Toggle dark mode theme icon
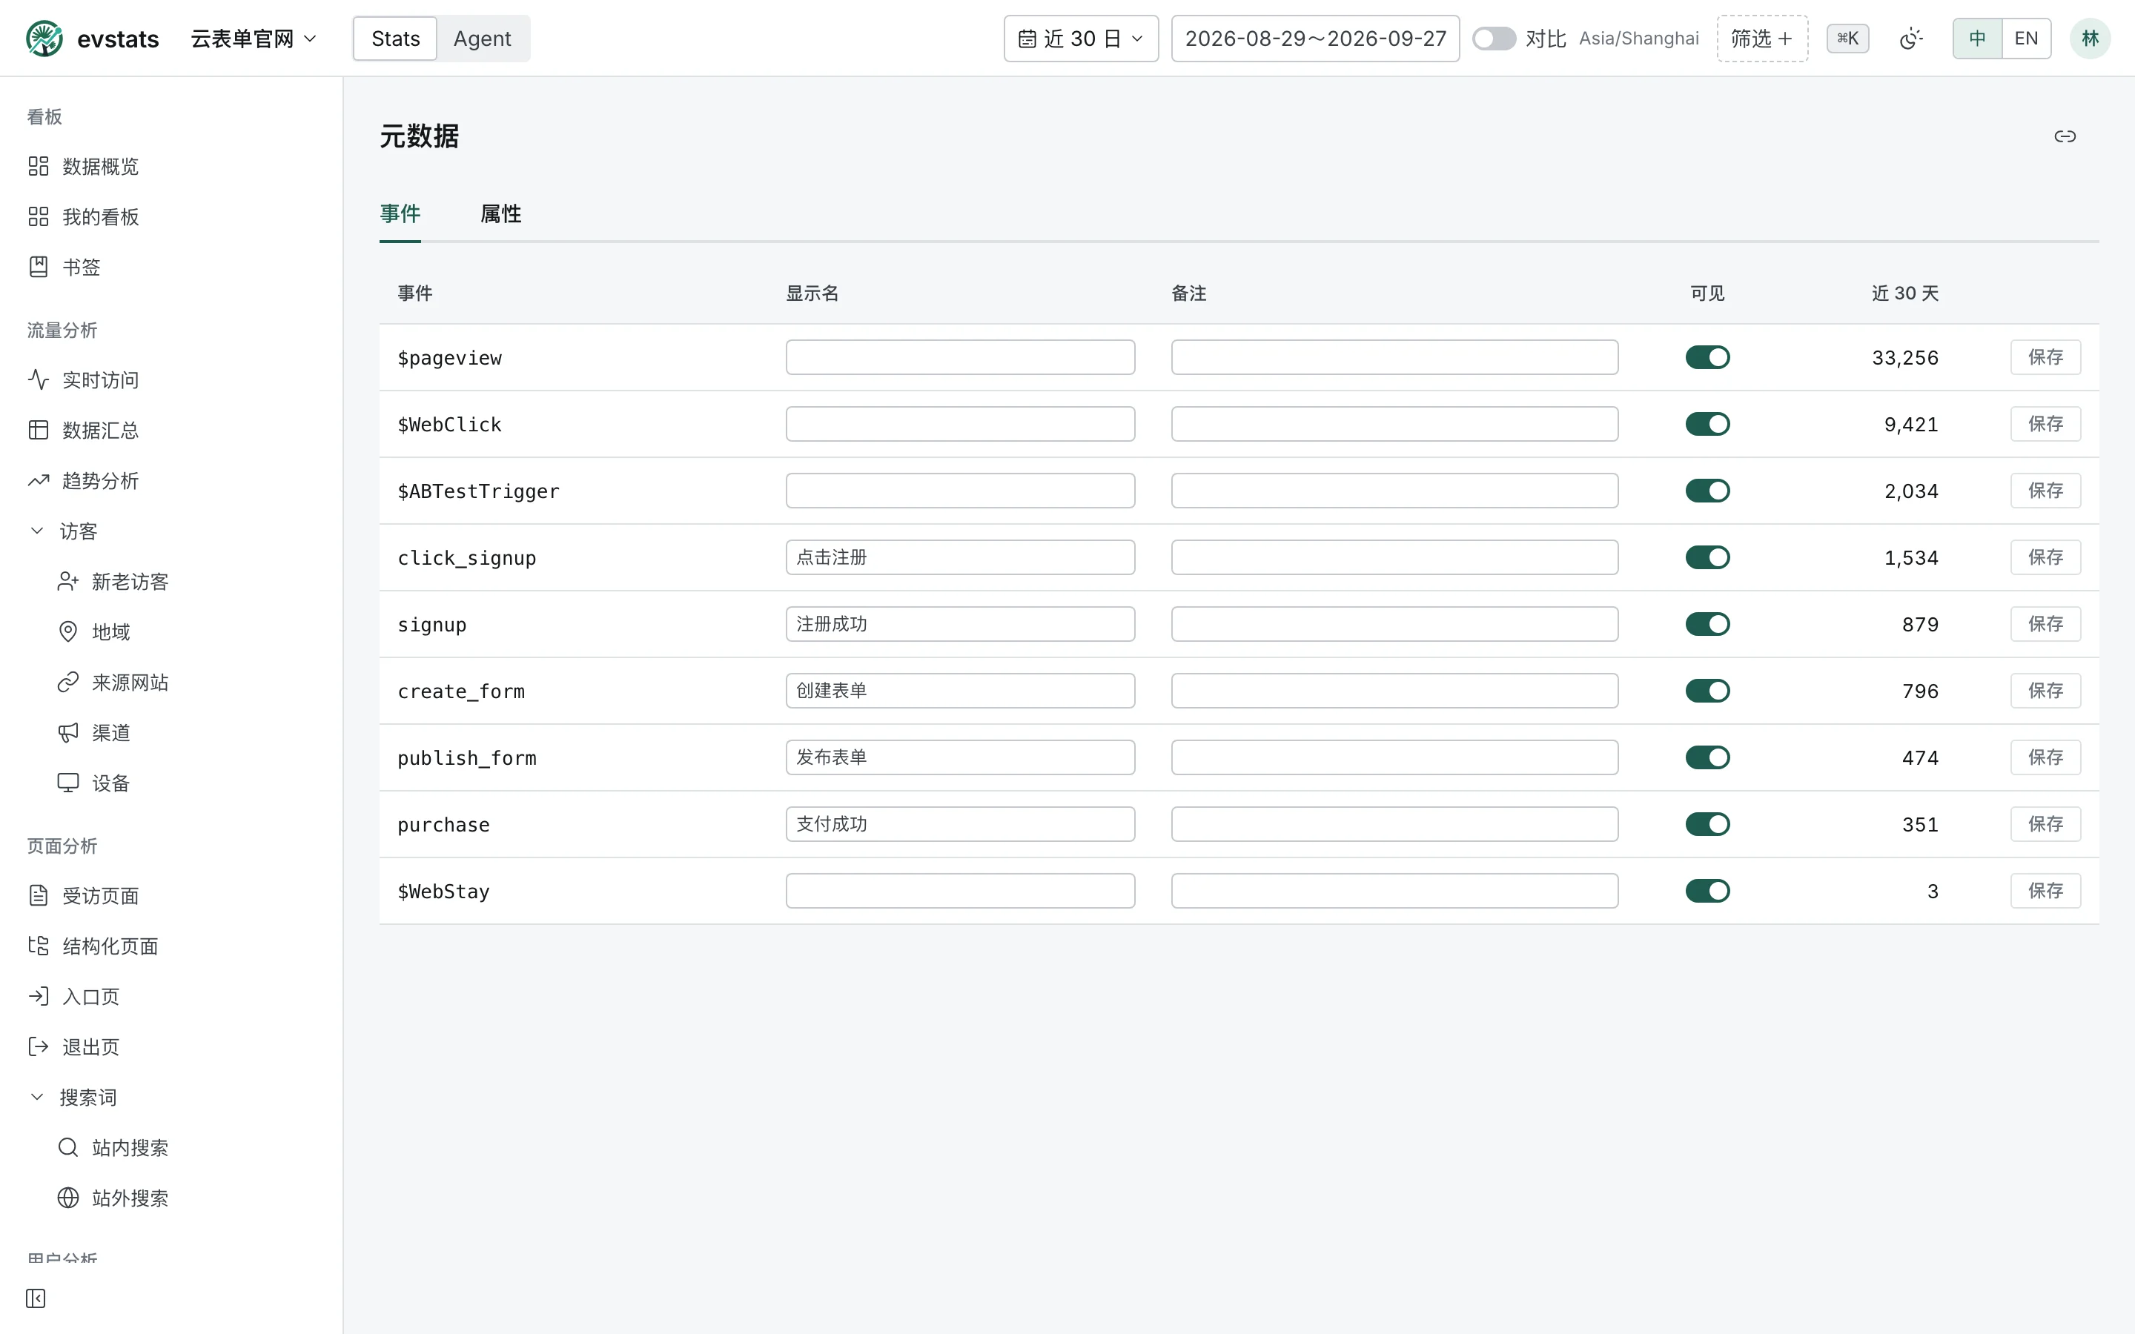Image resolution: width=2135 pixels, height=1334 pixels. coord(1910,39)
